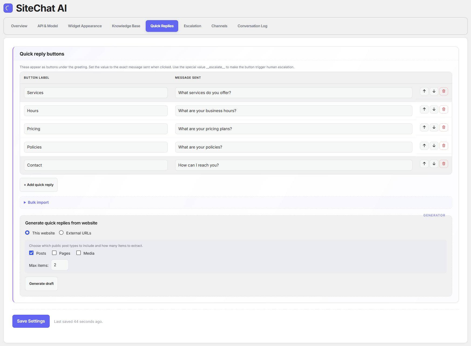Move the Services row up
The height and width of the screenshot is (346, 471).
point(424,91)
